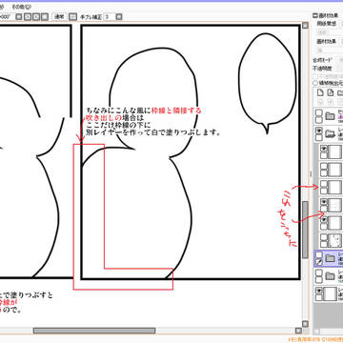Screen dimensions: 343x343
Task: Select thumbnail of fourth layer inside open folder
Action: 335,205
